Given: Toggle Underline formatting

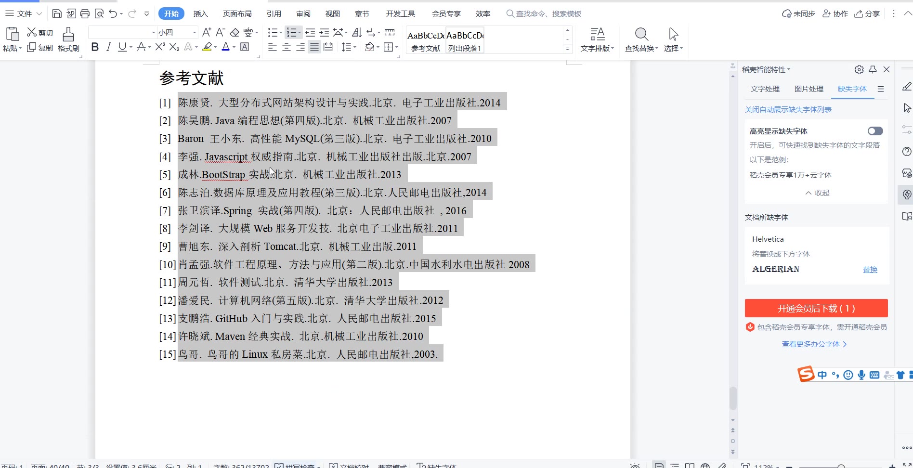Looking at the screenshot, I should [122, 47].
